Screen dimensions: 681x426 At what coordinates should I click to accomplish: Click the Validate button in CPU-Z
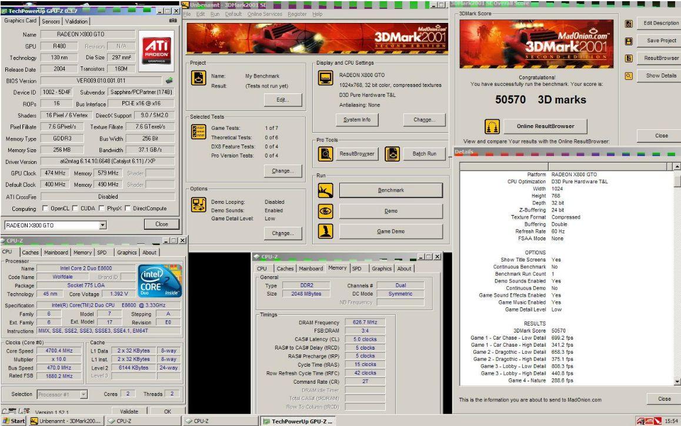(x=129, y=411)
